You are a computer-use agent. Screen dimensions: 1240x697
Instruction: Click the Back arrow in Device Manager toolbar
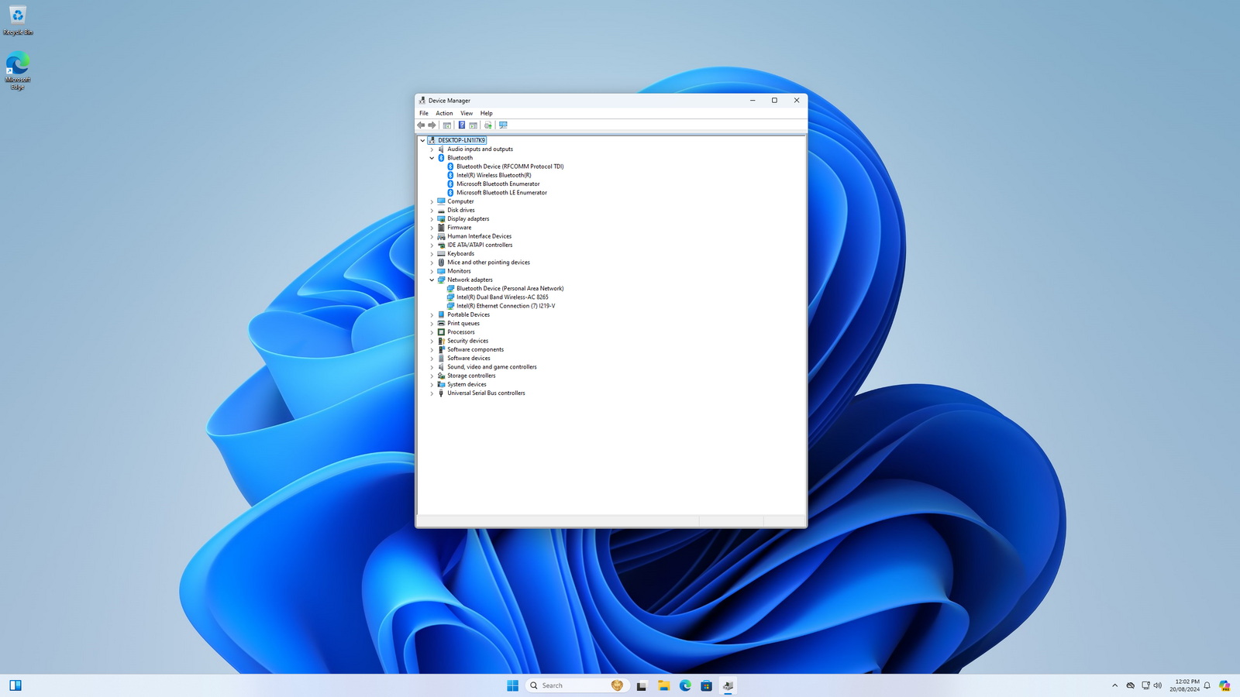click(421, 125)
